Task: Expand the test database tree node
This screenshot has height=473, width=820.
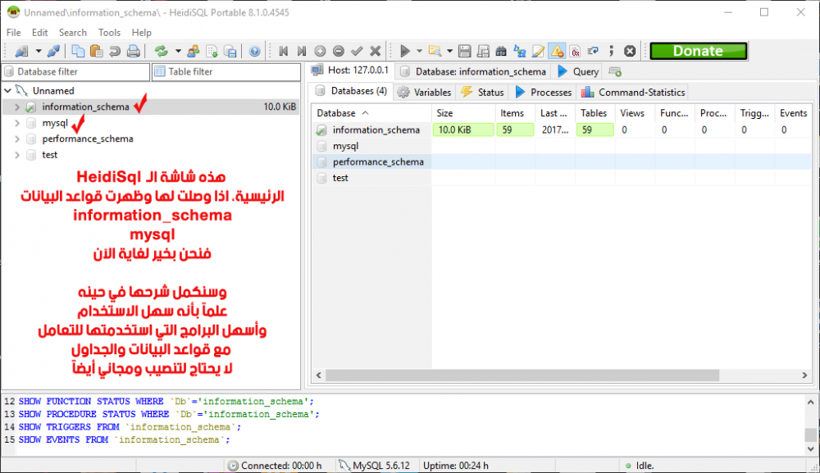Action: coord(17,155)
